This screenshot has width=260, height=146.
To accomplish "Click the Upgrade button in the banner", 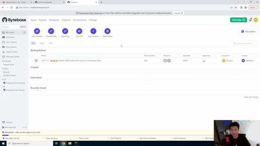I will [178, 13].
